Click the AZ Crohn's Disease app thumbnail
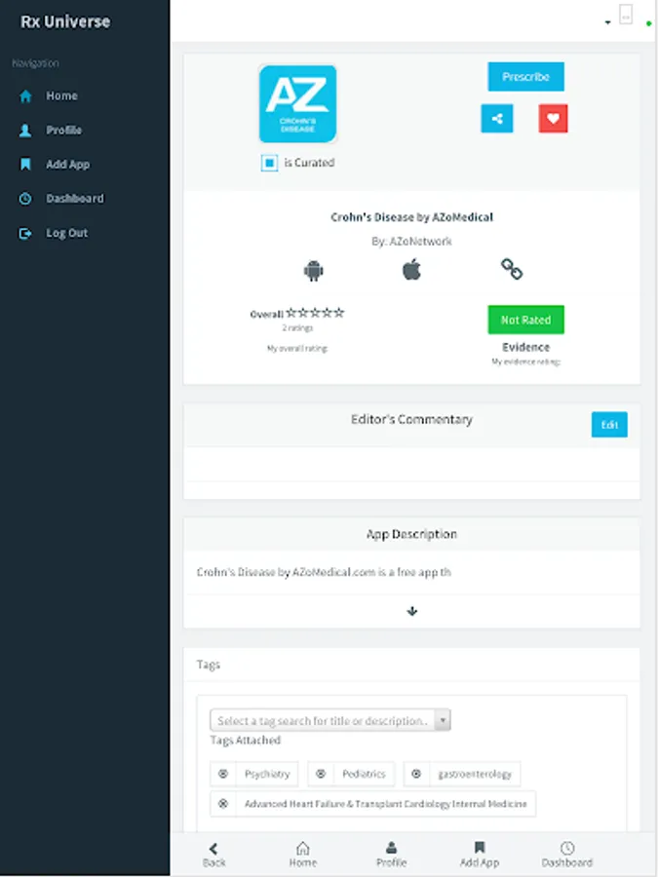This screenshot has height=877, width=658. [297, 104]
